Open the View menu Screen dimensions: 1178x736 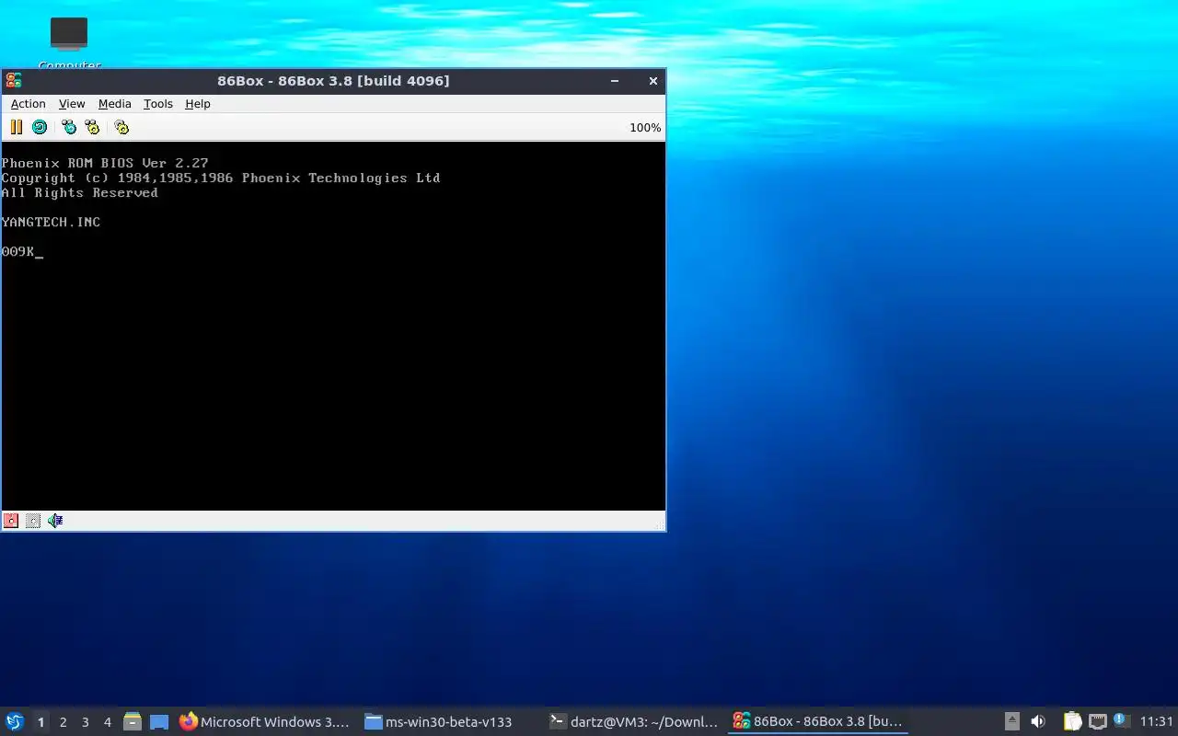72,104
